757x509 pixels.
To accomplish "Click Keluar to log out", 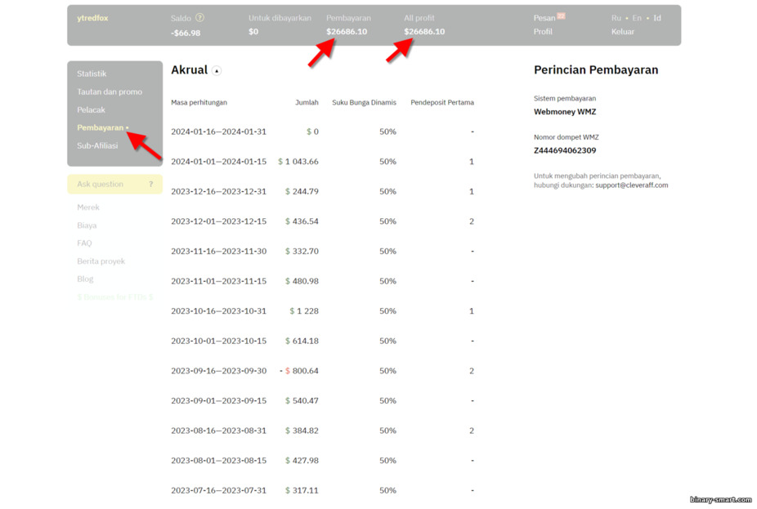I will point(623,31).
